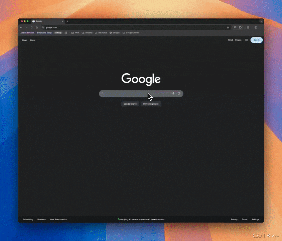This screenshot has height=241, width=282.
Task: Open the Terms footer link
Action: click(245, 219)
